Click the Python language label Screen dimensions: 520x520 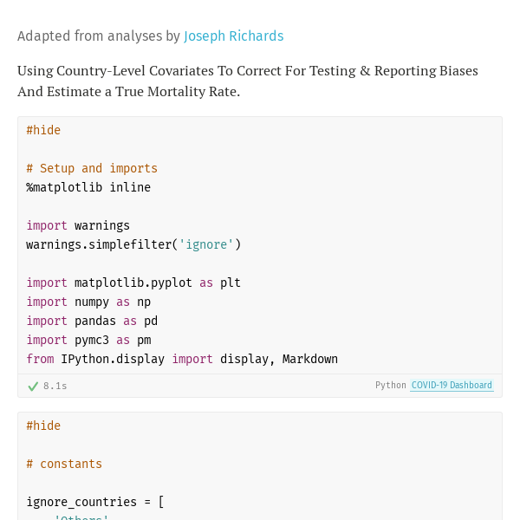coord(391,385)
